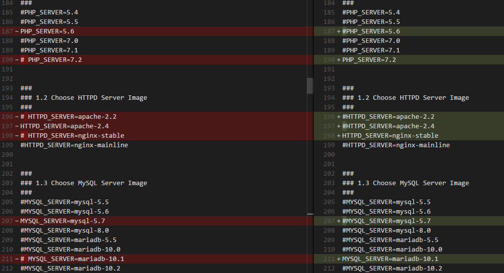This screenshot has width=504, height=273.
Task: Select #PHP_SERVER=5.4 in left pane
Action: coord(49,12)
